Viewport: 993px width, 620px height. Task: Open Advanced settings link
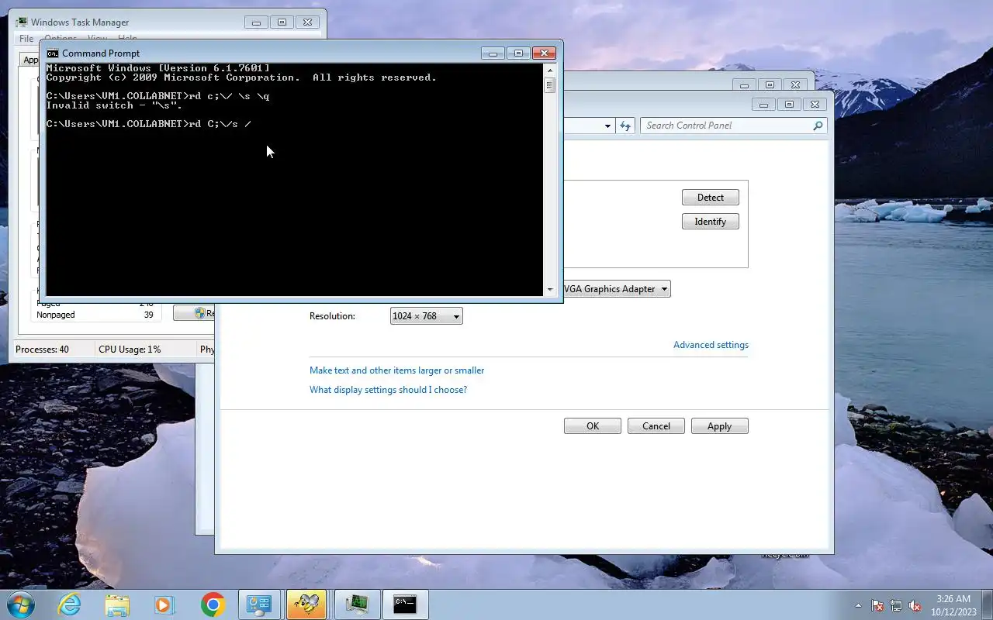coord(711,345)
